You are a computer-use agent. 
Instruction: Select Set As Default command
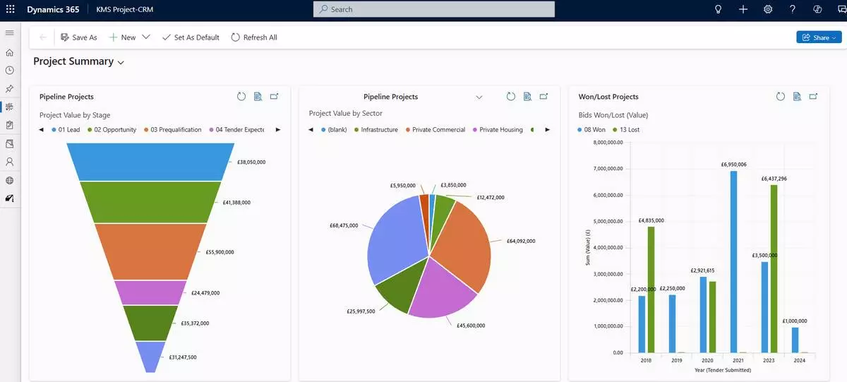191,37
